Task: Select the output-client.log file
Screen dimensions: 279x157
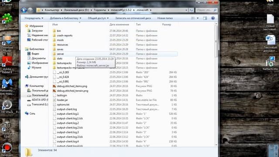Action: click(x=67, y=109)
